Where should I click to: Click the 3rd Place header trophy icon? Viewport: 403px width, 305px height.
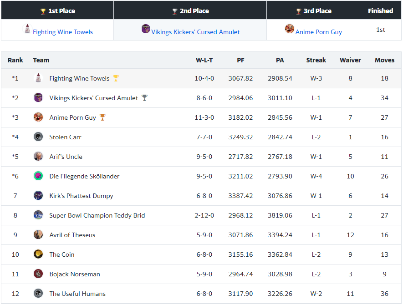point(298,11)
